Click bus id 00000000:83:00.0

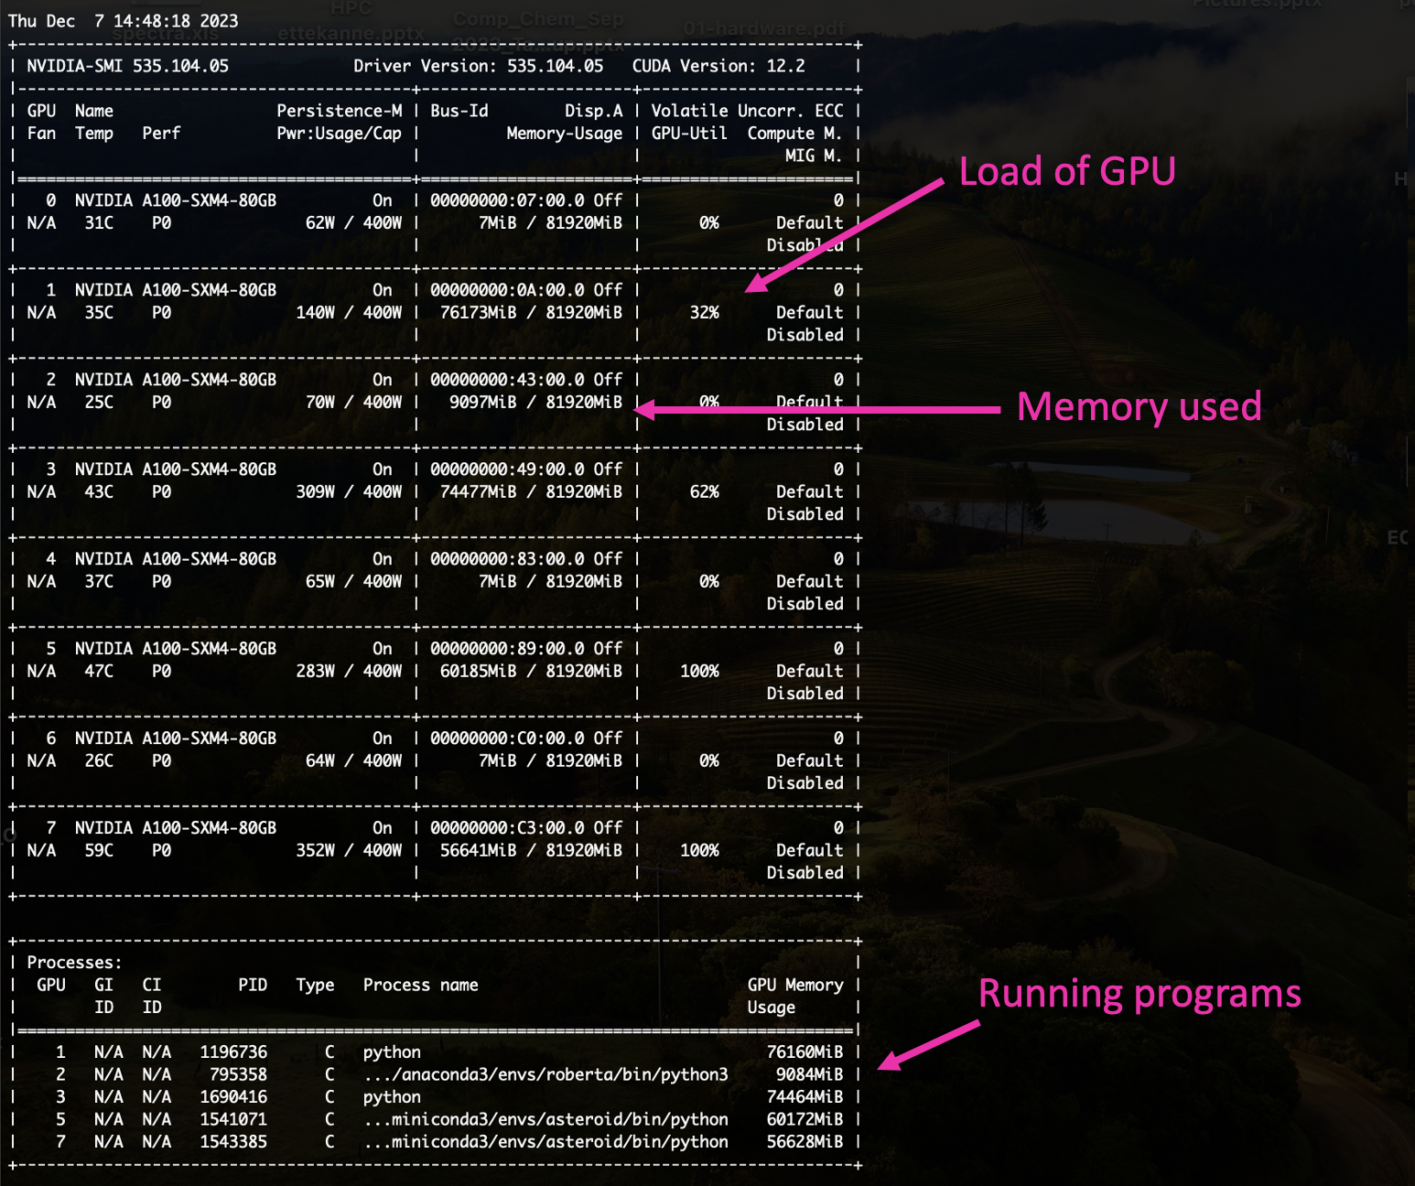point(507,559)
